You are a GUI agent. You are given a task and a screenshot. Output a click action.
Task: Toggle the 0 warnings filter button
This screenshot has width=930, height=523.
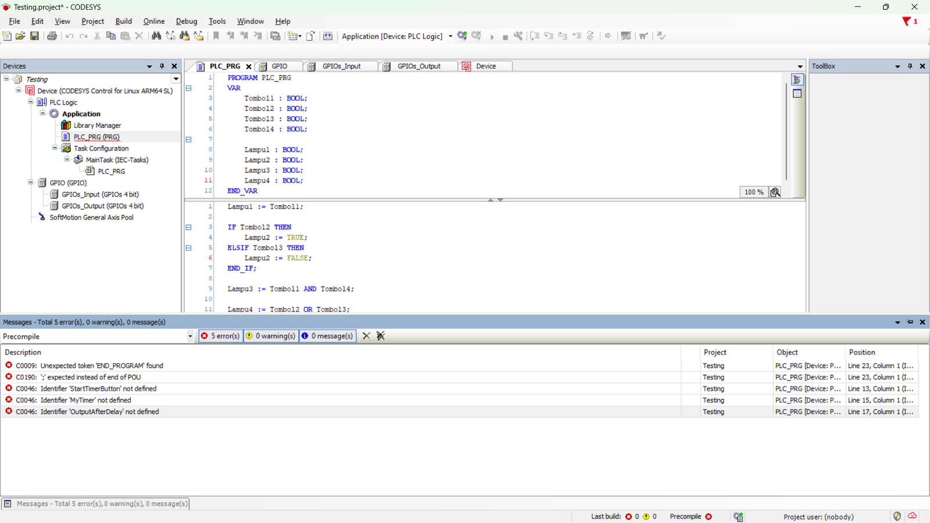tap(270, 336)
